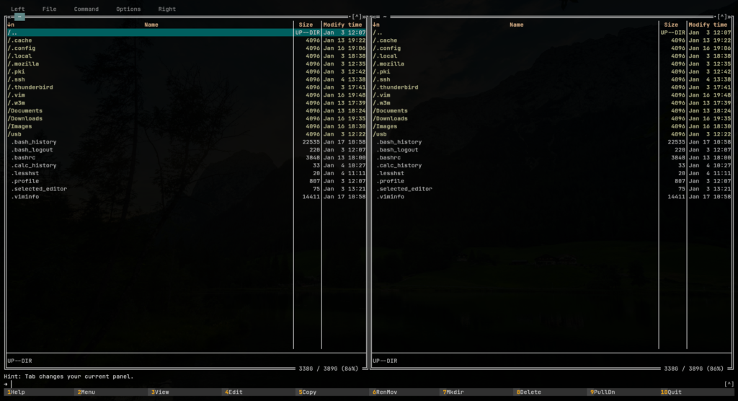738x401 pixels.
Task: Select /.ssh directory in right panel
Action: [551, 79]
